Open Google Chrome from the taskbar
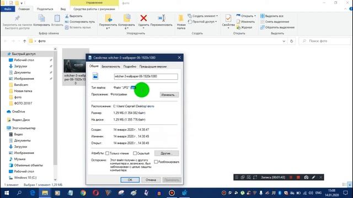353x198 pixels. (x=83, y=193)
